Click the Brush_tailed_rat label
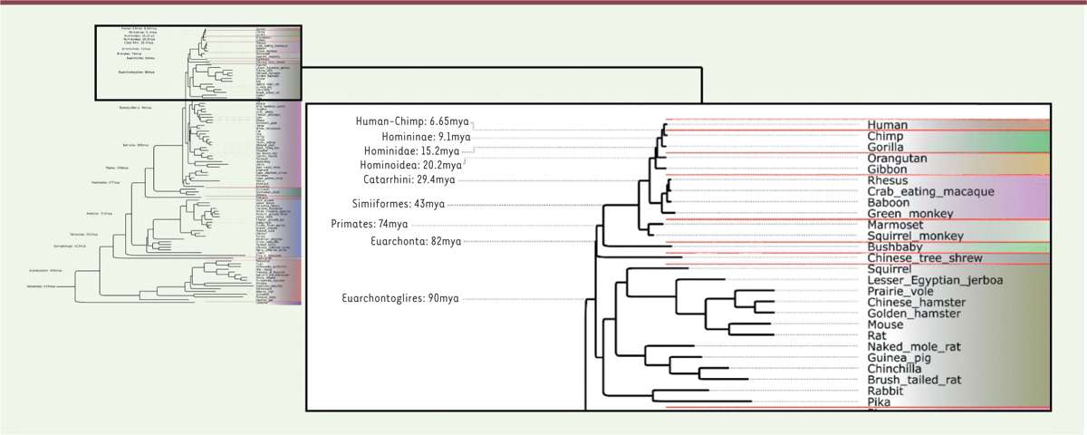Screen dimensions: 1087x435 919,380
